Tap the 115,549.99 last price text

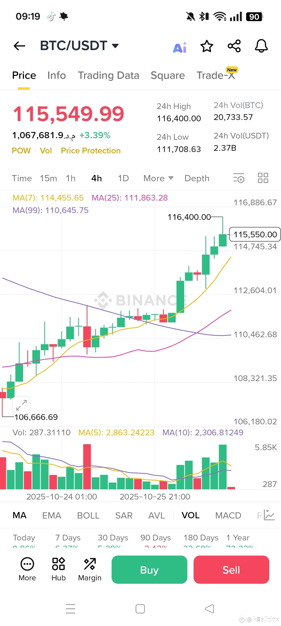(69, 114)
